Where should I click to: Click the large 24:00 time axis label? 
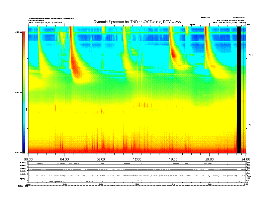click(x=246, y=159)
